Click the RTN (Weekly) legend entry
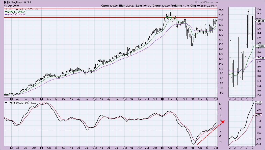The width and height of the screenshot is (265, 150). coord(21,9)
